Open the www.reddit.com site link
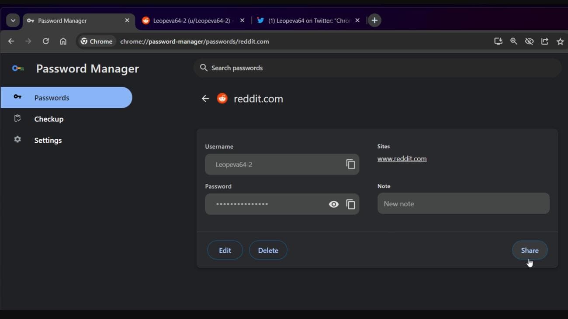568x319 pixels. tap(402, 158)
